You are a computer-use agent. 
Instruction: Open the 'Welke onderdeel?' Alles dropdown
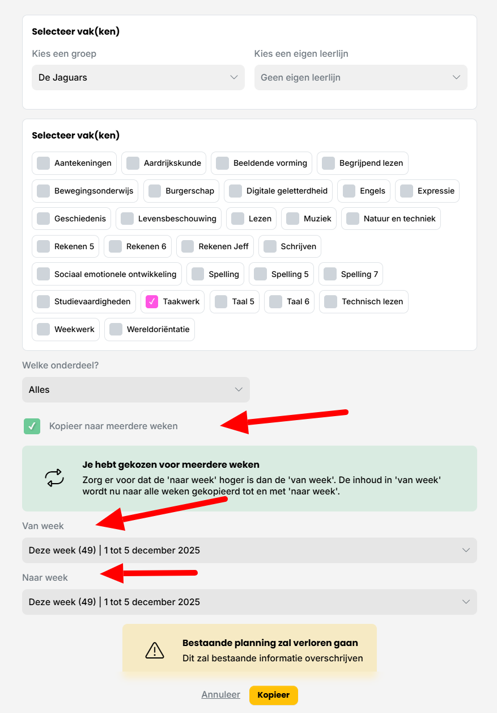click(x=135, y=389)
